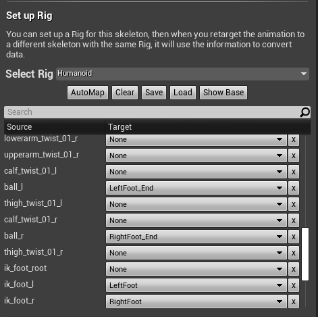Screen dimensions: 318x317
Task: Click the Clear button
Action: pos(125,93)
